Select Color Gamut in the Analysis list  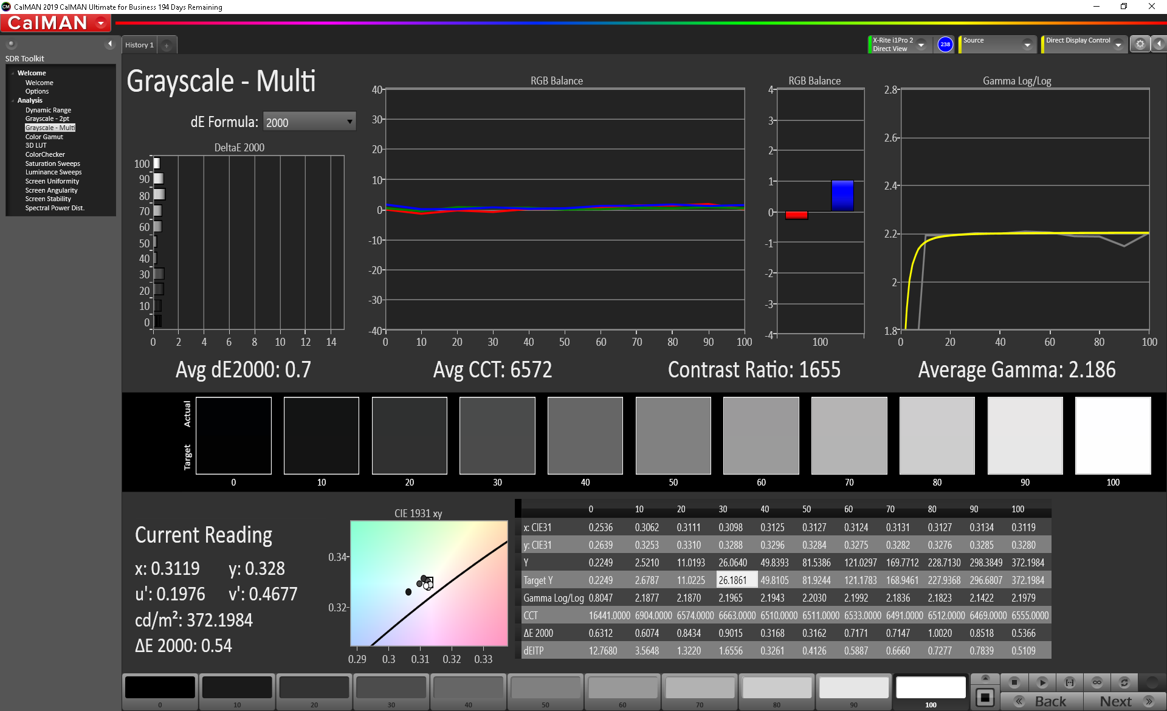tap(44, 137)
